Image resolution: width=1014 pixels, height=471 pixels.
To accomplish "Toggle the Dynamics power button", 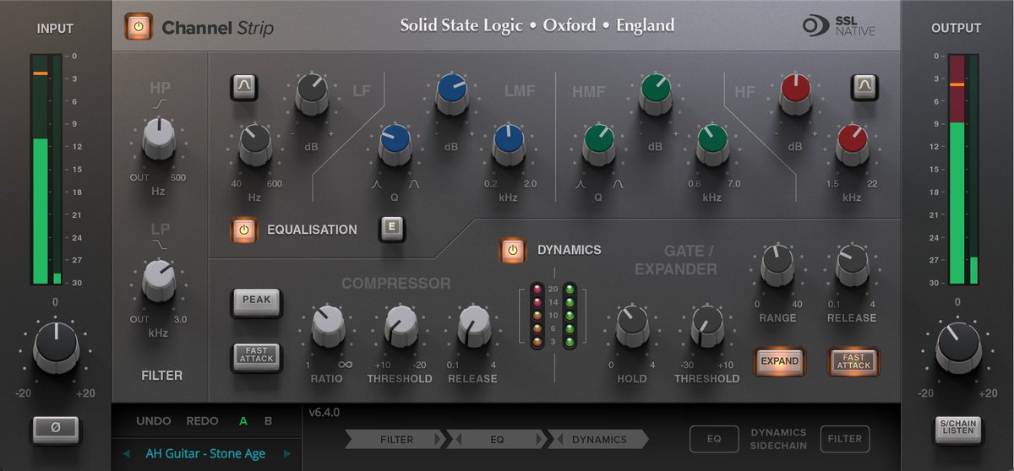I will click(513, 250).
